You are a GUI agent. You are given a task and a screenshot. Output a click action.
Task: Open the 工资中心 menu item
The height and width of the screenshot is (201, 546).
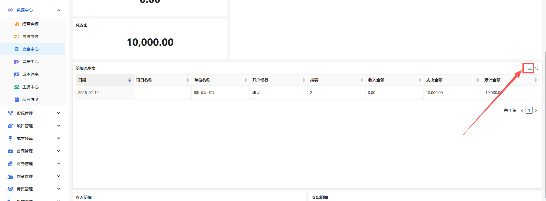pyautogui.click(x=33, y=87)
